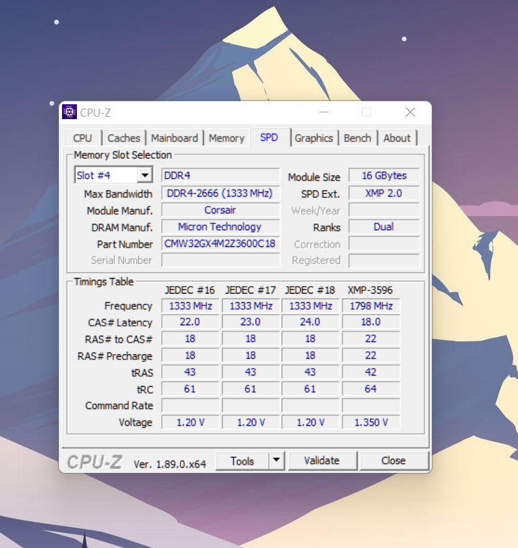Image resolution: width=518 pixels, height=548 pixels.
Task: Open the CPU tab
Action: (83, 138)
